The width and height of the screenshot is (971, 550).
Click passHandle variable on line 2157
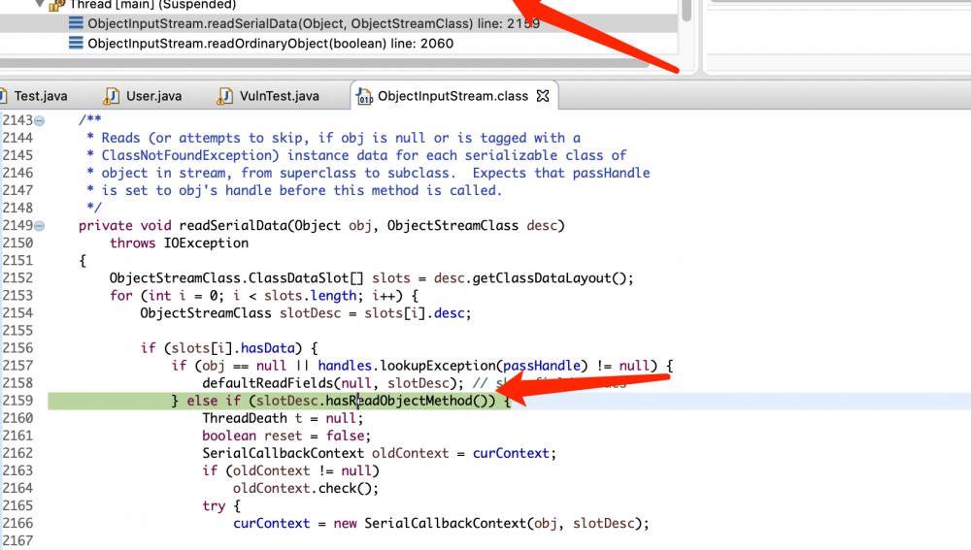[542, 366]
